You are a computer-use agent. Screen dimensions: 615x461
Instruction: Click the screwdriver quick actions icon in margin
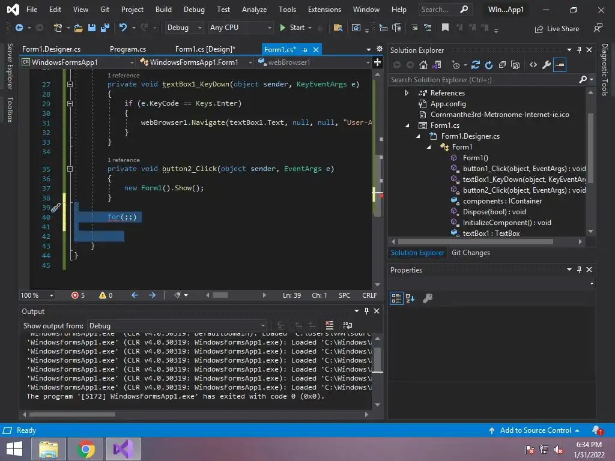pyautogui.click(x=55, y=208)
